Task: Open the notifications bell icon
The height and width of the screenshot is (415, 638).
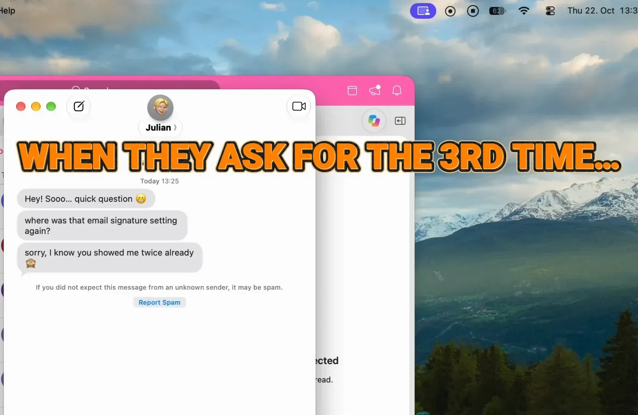Action: [x=397, y=91]
